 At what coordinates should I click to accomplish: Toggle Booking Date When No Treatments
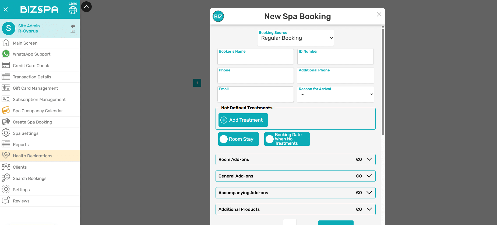(x=270, y=139)
